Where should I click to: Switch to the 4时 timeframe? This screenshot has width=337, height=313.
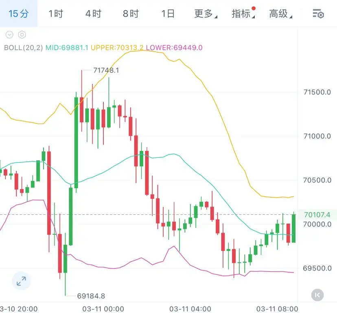pyautogui.click(x=93, y=13)
